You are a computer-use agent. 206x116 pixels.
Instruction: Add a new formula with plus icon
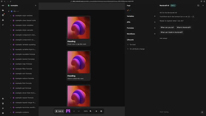(155, 28)
